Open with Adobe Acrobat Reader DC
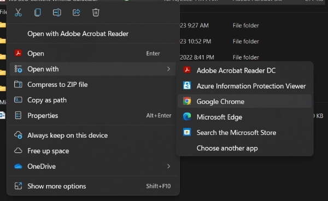The width and height of the screenshot is (328, 201). click(244, 70)
